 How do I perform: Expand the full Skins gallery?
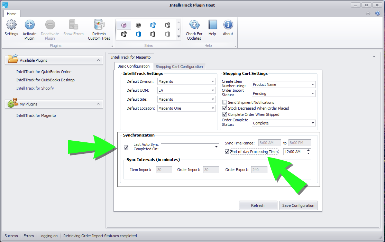(x=179, y=37)
